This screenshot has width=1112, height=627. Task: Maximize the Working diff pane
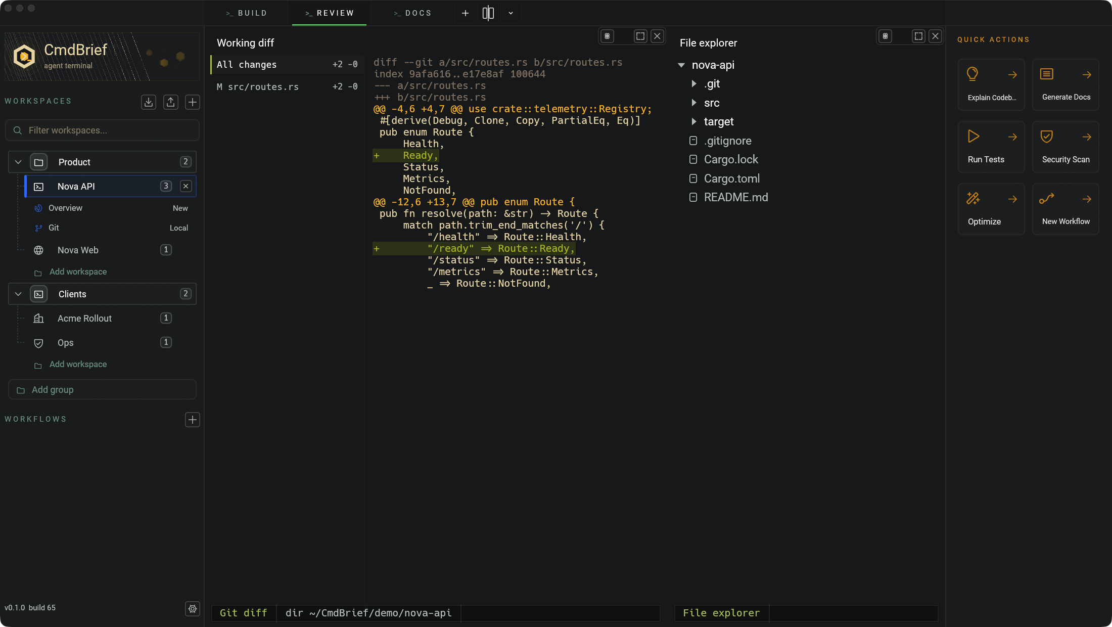click(640, 36)
